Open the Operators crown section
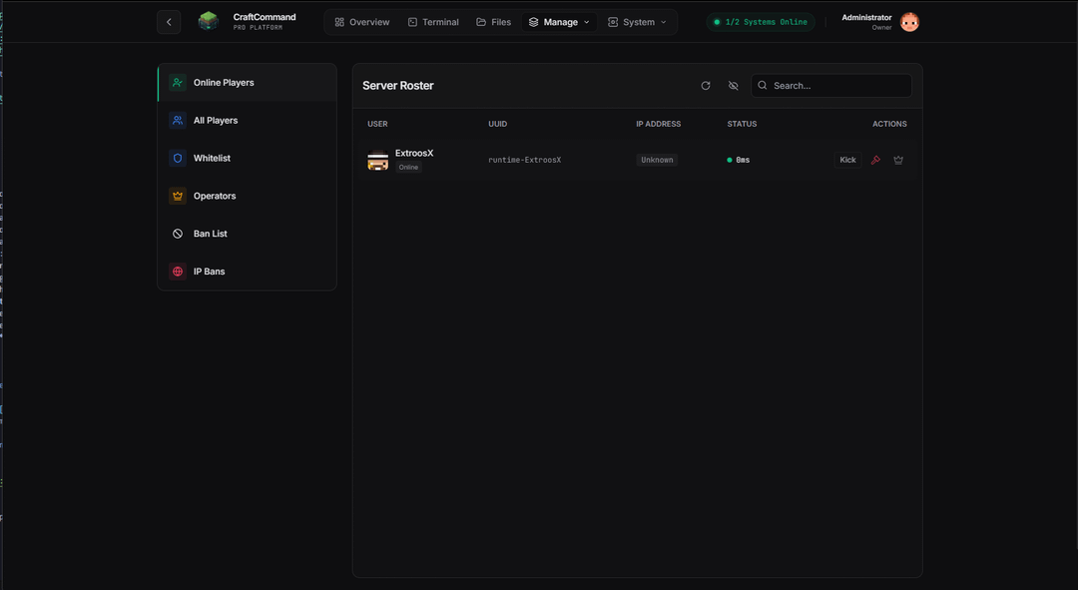This screenshot has width=1078, height=590. (215, 196)
